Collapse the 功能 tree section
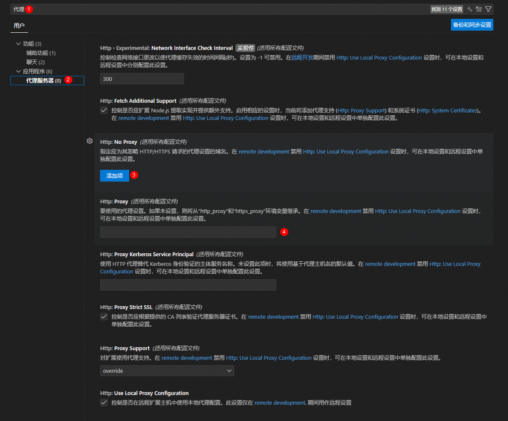 (x=18, y=44)
